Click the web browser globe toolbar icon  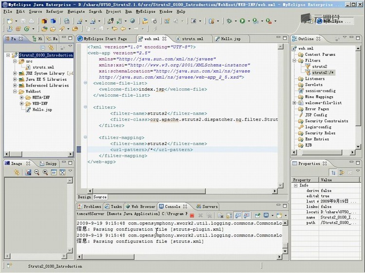132,21
